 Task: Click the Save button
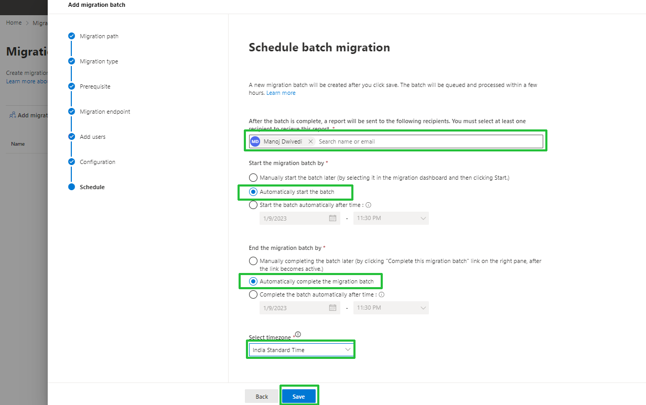(x=299, y=397)
